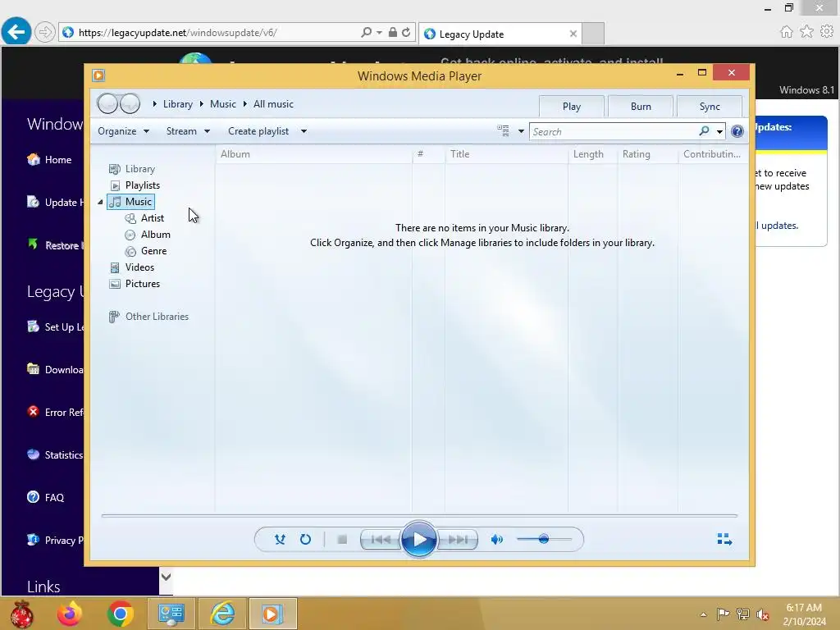Switch to the Burn tab
The width and height of the screenshot is (840, 630).
(641, 107)
